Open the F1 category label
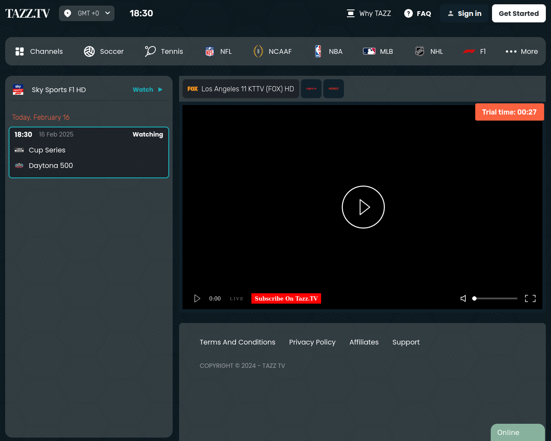This screenshot has height=441, width=551. [x=483, y=51]
